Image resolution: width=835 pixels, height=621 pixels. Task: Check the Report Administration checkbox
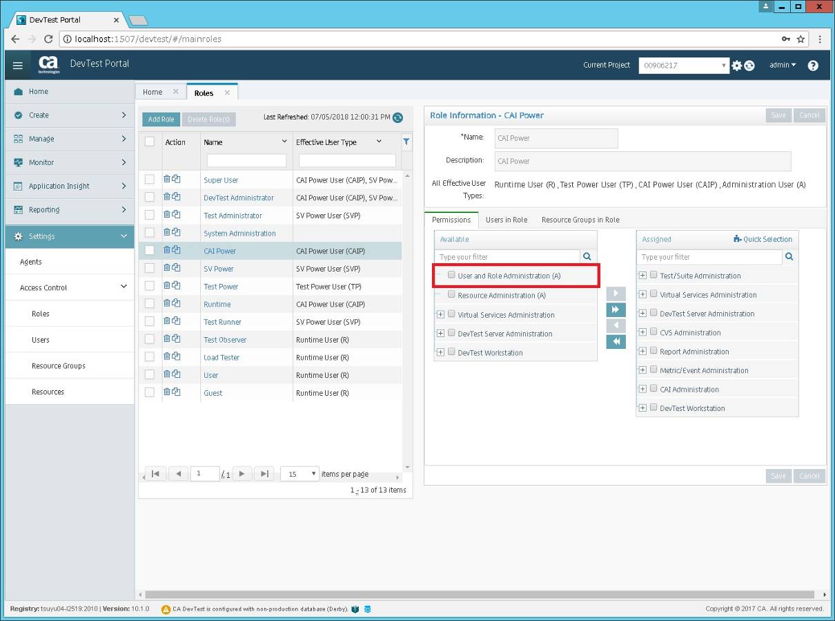(x=654, y=351)
